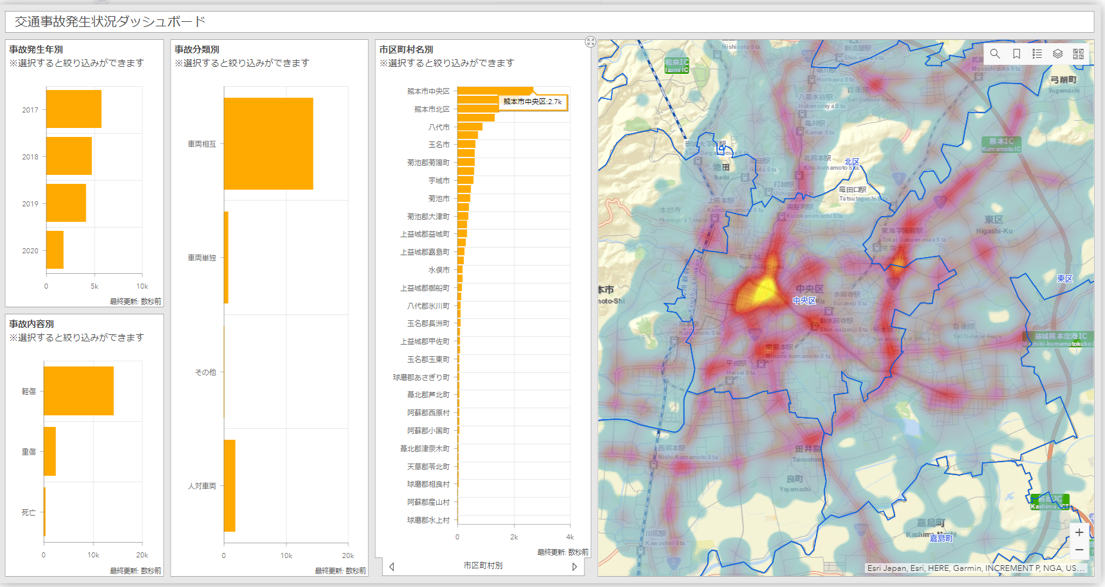Click the Esri attribution text on map
The height and width of the screenshot is (587, 1105).
[x=975, y=568]
